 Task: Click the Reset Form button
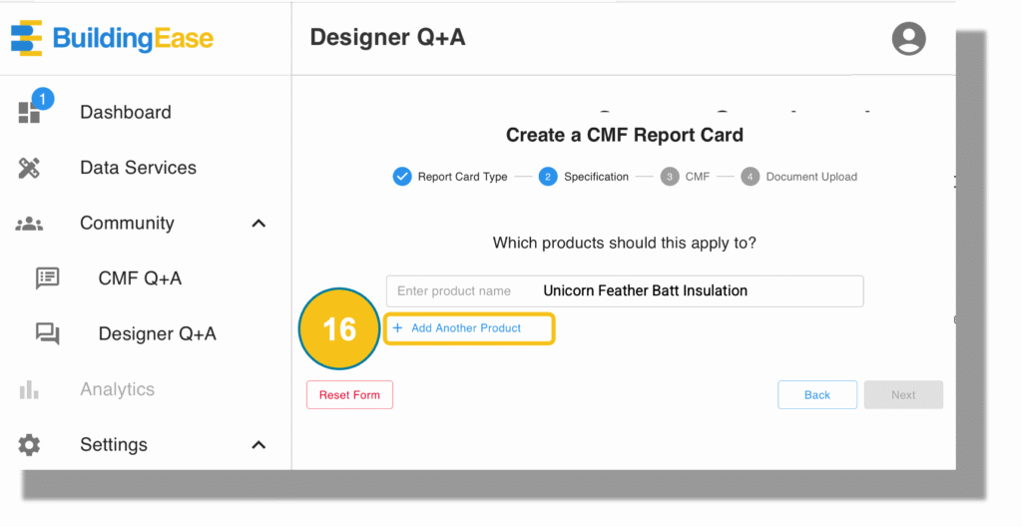[349, 394]
